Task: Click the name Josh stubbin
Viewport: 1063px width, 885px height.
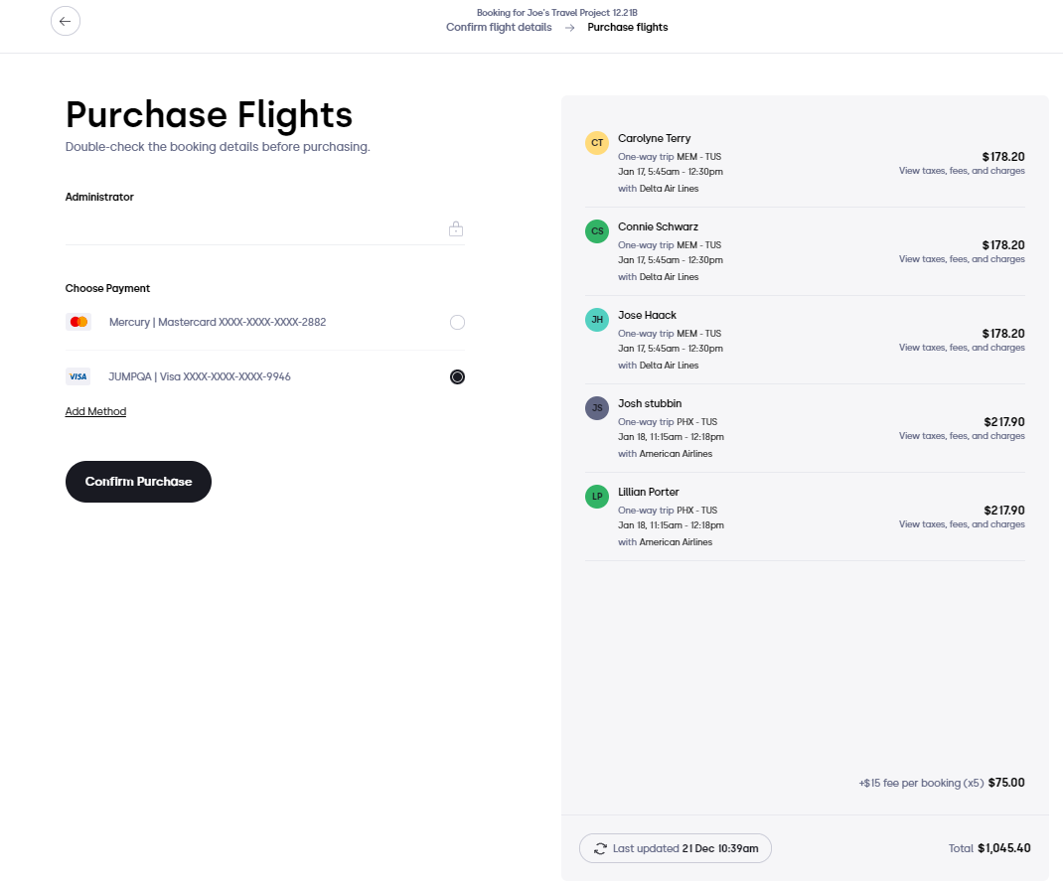Action: pyautogui.click(x=650, y=404)
